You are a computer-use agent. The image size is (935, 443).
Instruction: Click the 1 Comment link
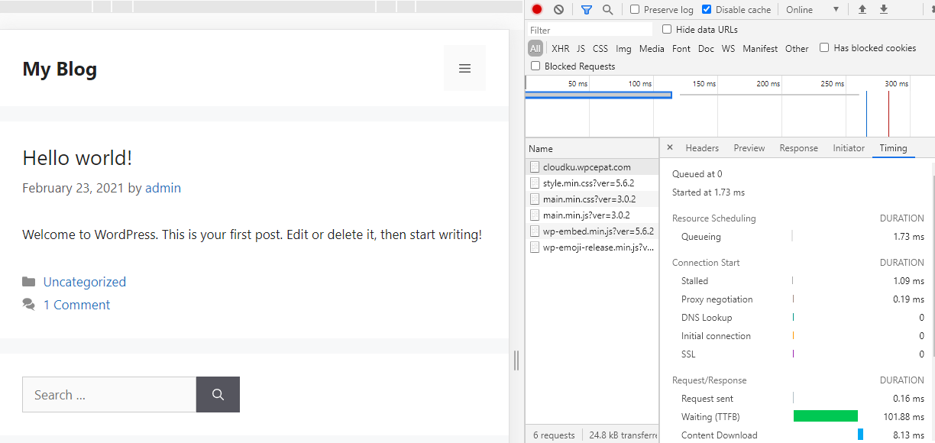click(76, 305)
